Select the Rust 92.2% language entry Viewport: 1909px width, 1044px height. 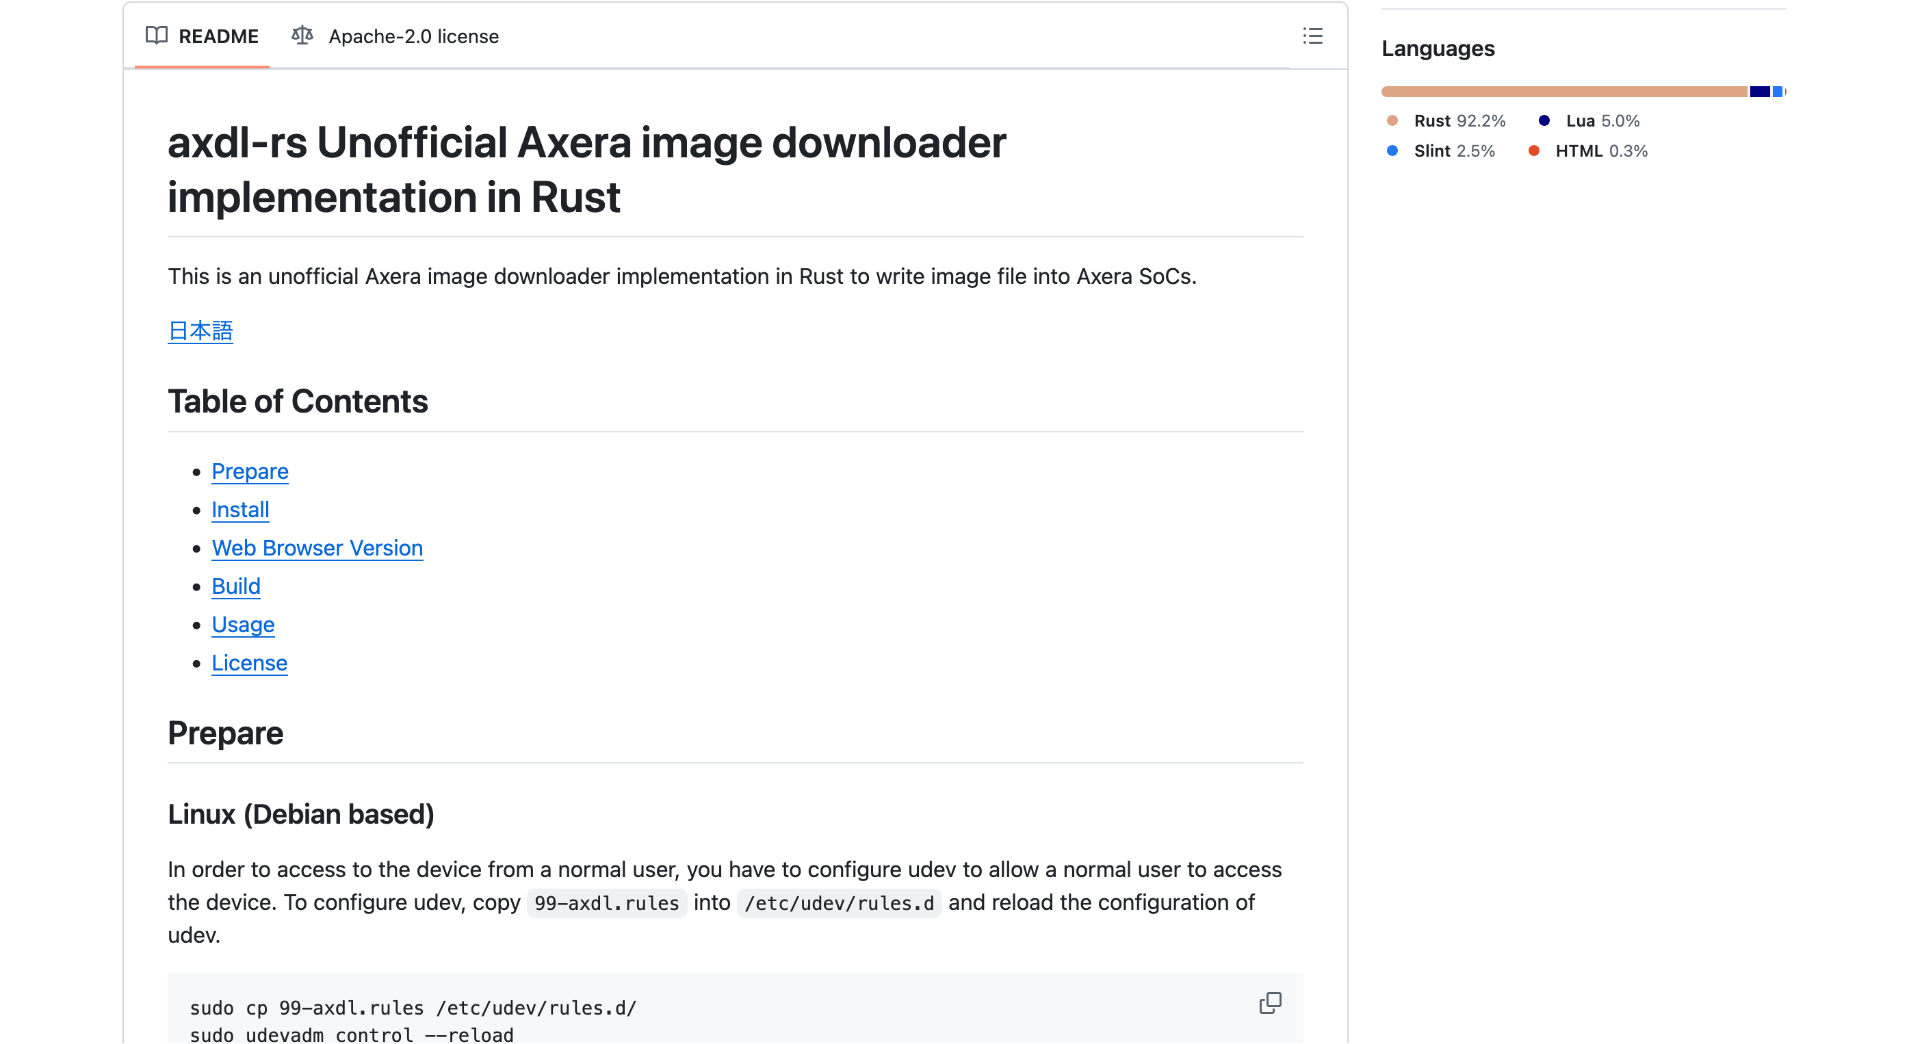click(x=1445, y=121)
